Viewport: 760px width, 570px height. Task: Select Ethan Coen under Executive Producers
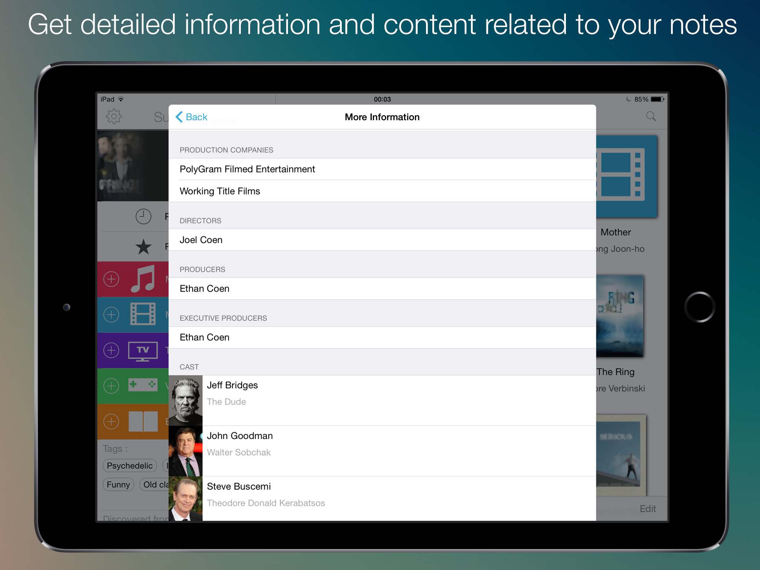(382, 337)
